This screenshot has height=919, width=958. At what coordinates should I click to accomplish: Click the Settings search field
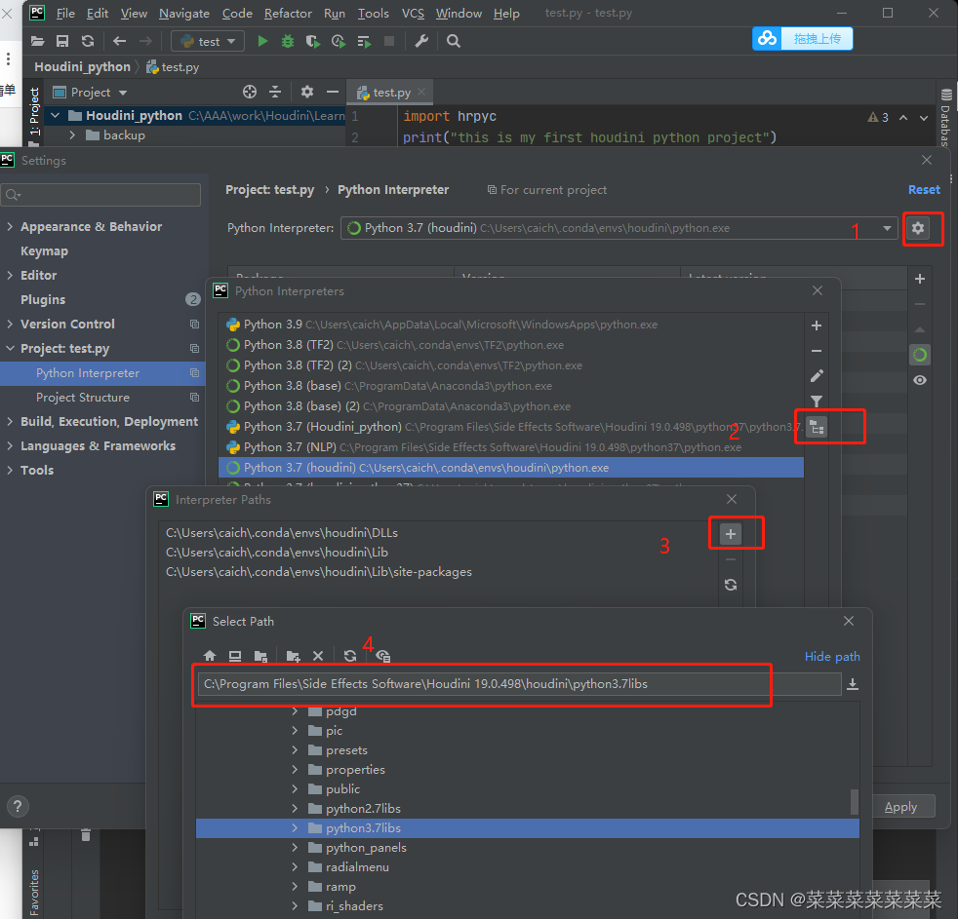[x=101, y=195]
